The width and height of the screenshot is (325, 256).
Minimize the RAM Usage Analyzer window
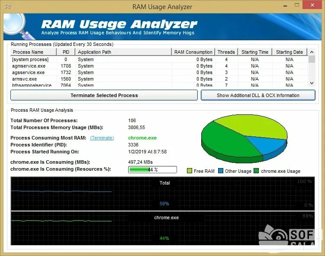(x=285, y=6)
